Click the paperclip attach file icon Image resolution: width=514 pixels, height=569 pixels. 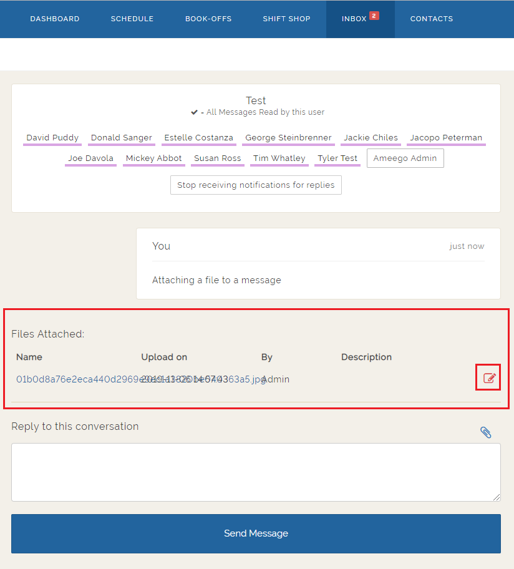[485, 432]
